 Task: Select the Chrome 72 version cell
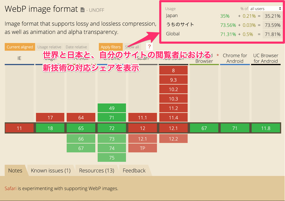[x=111, y=128]
